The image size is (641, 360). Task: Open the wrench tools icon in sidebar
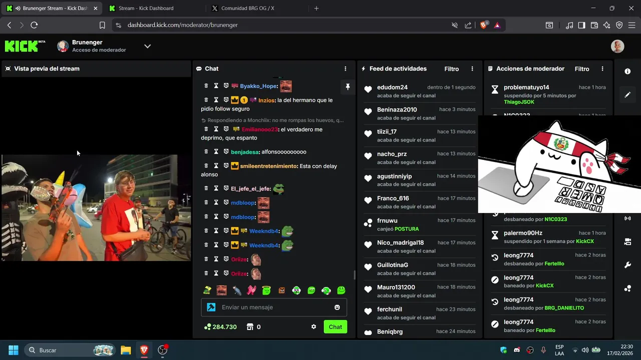point(627,265)
